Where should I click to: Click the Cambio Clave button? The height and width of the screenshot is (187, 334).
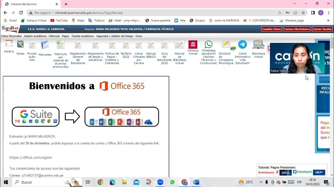coord(271,29)
